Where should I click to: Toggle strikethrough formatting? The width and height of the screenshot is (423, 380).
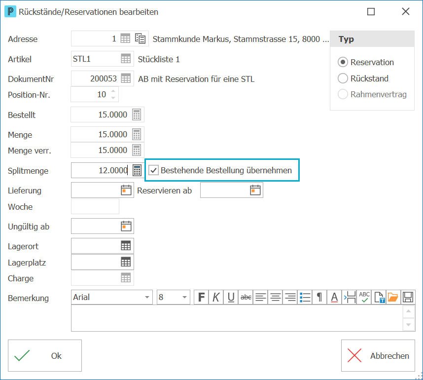click(x=246, y=297)
